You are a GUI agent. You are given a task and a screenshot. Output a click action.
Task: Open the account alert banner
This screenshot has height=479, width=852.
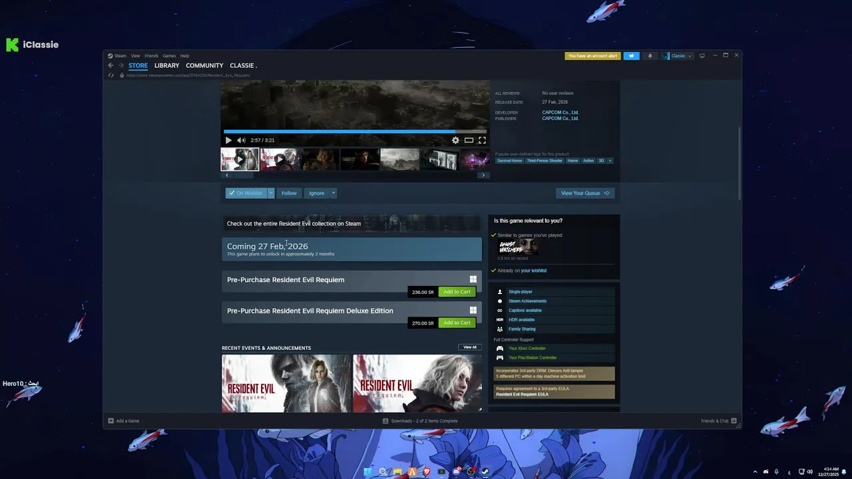tap(592, 56)
